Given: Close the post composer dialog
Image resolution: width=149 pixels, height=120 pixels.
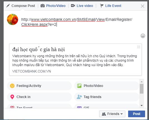Looking at the screenshot, I should pos(143,6).
